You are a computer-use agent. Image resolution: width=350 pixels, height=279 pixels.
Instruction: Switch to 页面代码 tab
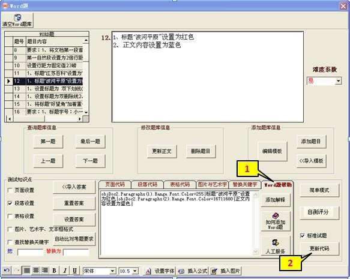click(115, 184)
